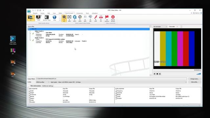The image size is (210, 118).
Task: Pick the To FLV output format
Action: [x=101, y=18]
